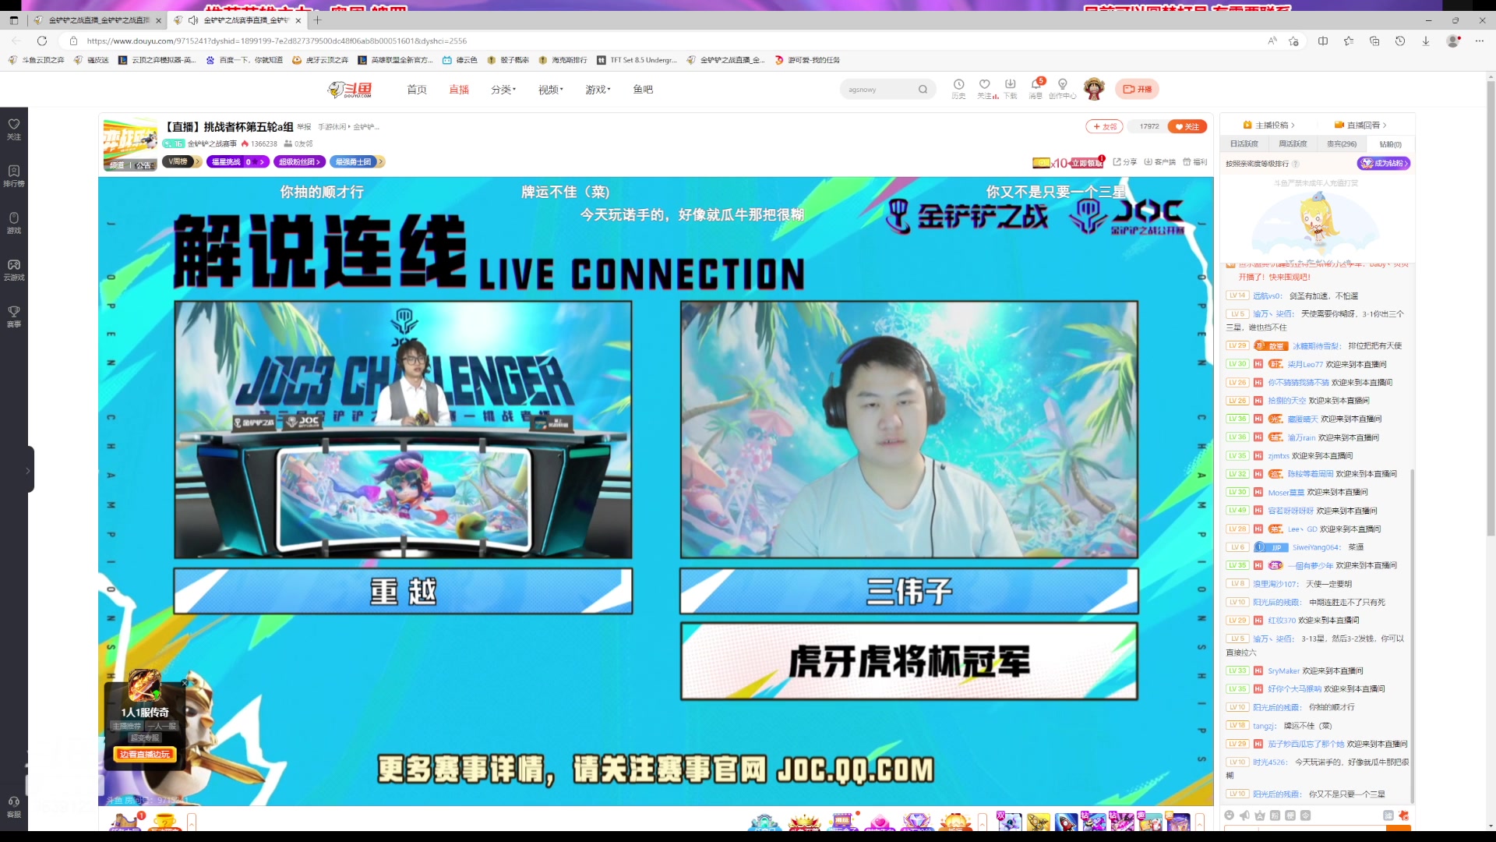
Task: Mute the current browser tab audio icon
Action: (x=192, y=20)
